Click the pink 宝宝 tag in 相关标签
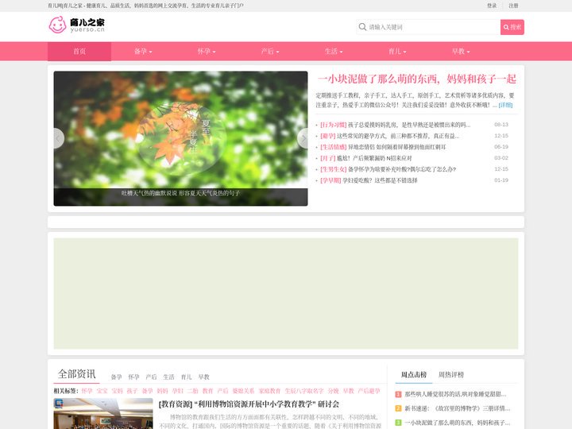572x429 pixels. [x=102, y=391]
